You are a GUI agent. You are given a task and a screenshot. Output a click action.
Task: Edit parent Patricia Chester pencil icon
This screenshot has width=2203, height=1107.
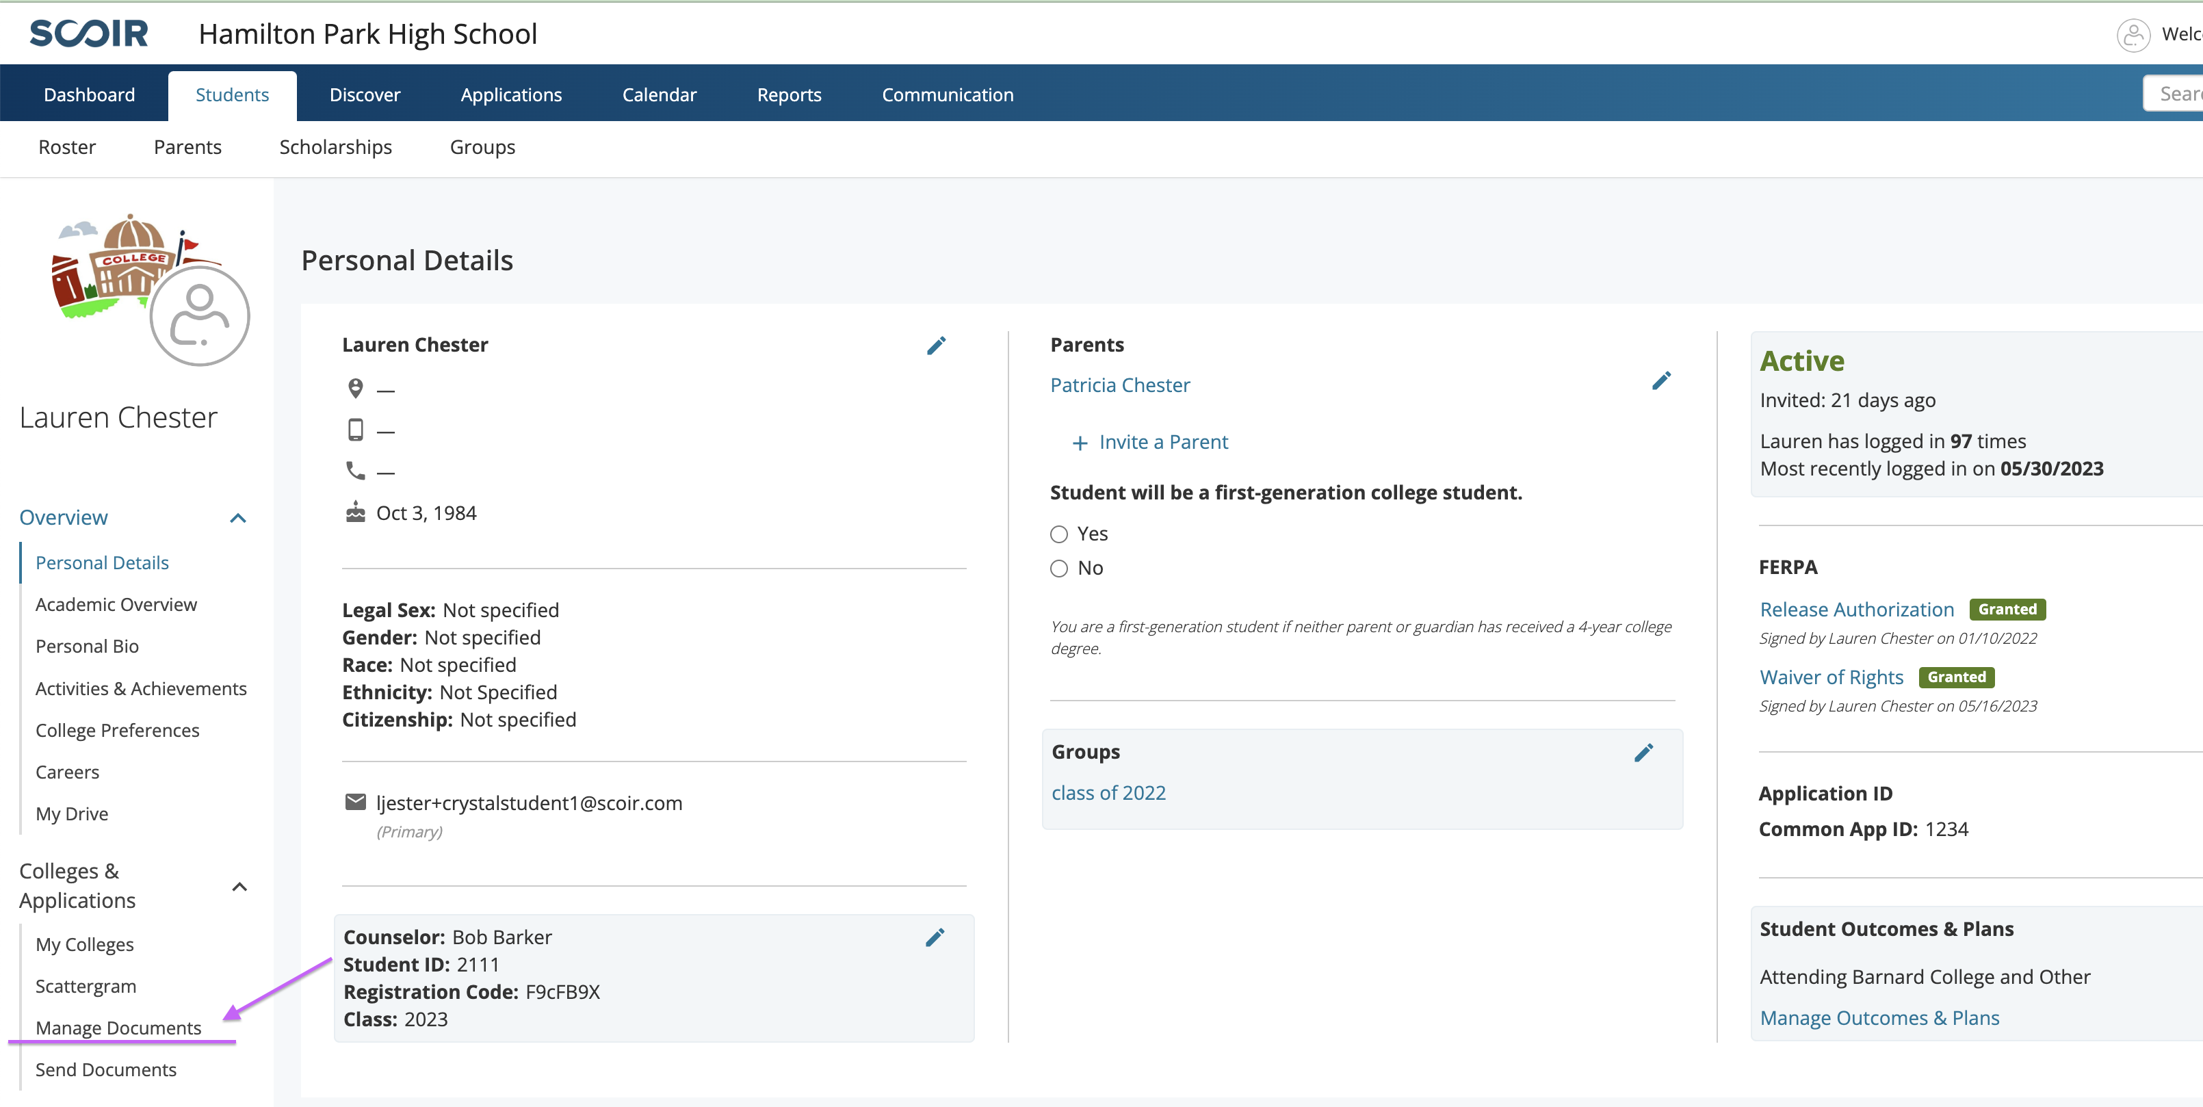[x=1661, y=382]
